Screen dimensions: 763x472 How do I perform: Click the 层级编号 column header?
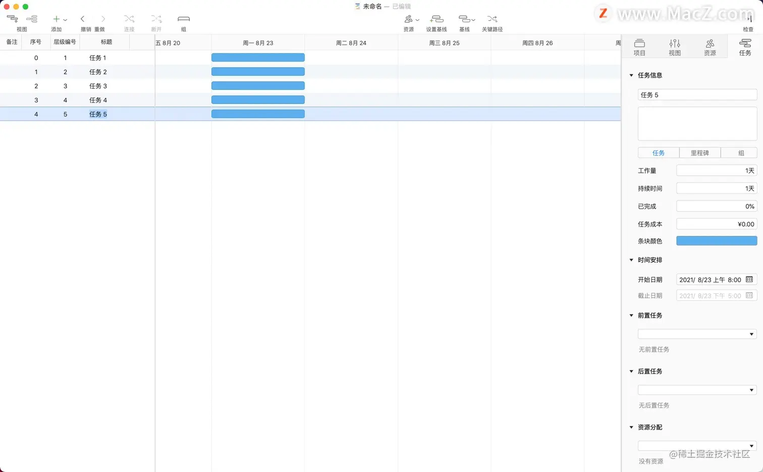point(65,42)
